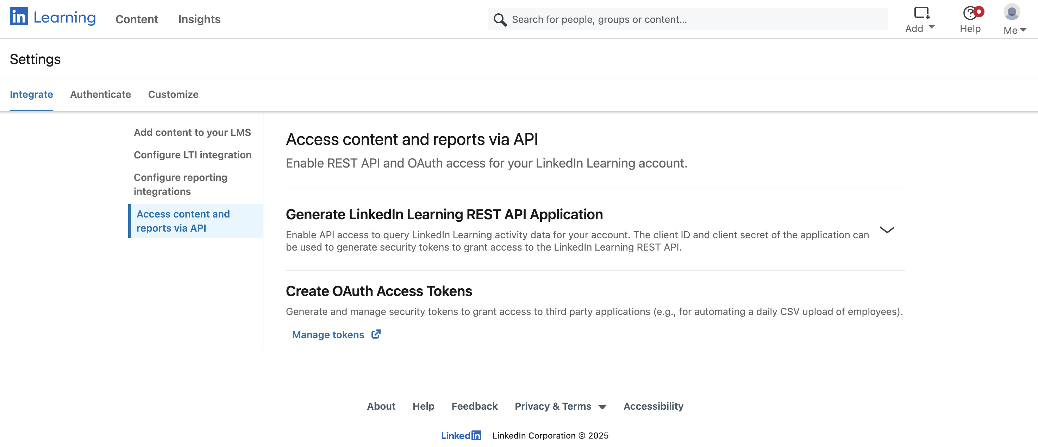This screenshot has width=1038, height=447.
Task: Open the Feedback footer link
Action: pyautogui.click(x=474, y=406)
